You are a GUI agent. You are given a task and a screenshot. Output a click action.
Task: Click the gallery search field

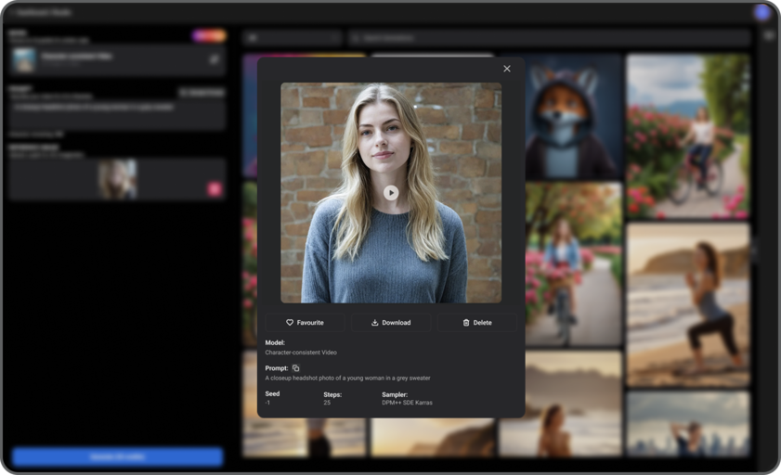tap(548, 38)
